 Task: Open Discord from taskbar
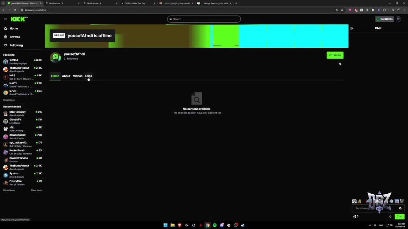[x=222, y=225]
